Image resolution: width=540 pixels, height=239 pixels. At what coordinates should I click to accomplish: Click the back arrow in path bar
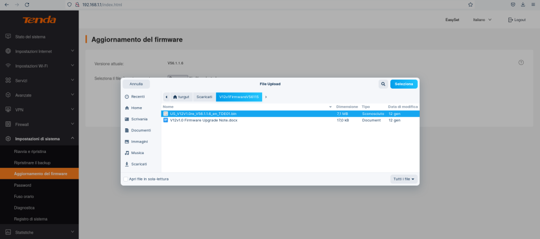tap(167, 97)
